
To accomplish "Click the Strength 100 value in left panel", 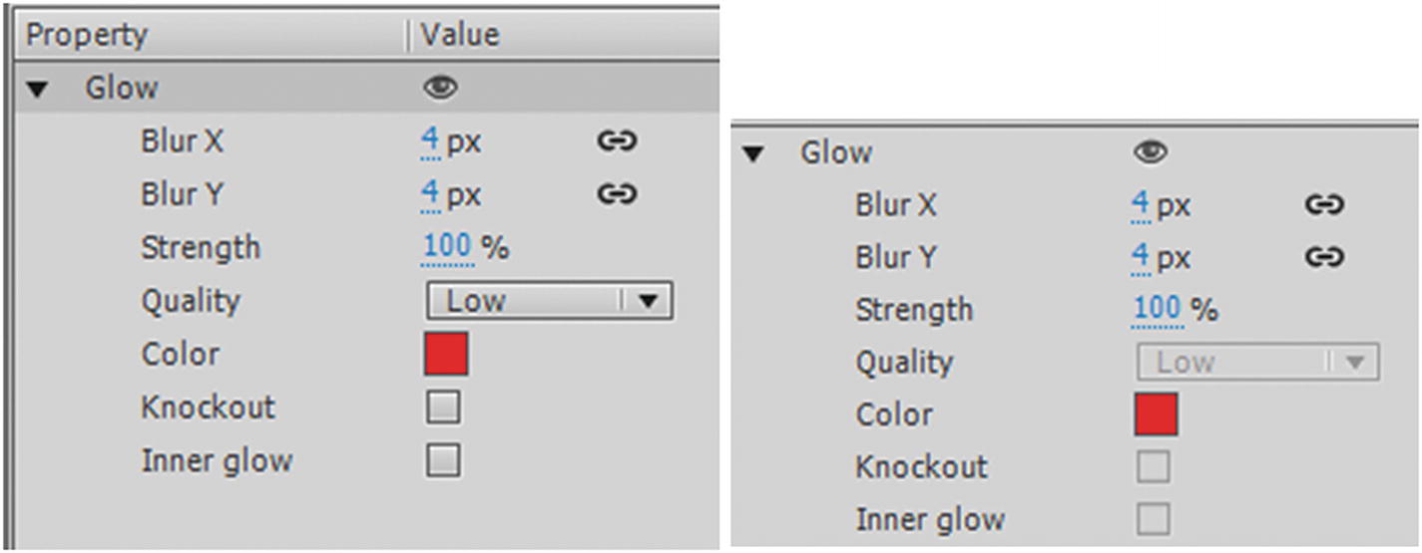I will (447, 247).
